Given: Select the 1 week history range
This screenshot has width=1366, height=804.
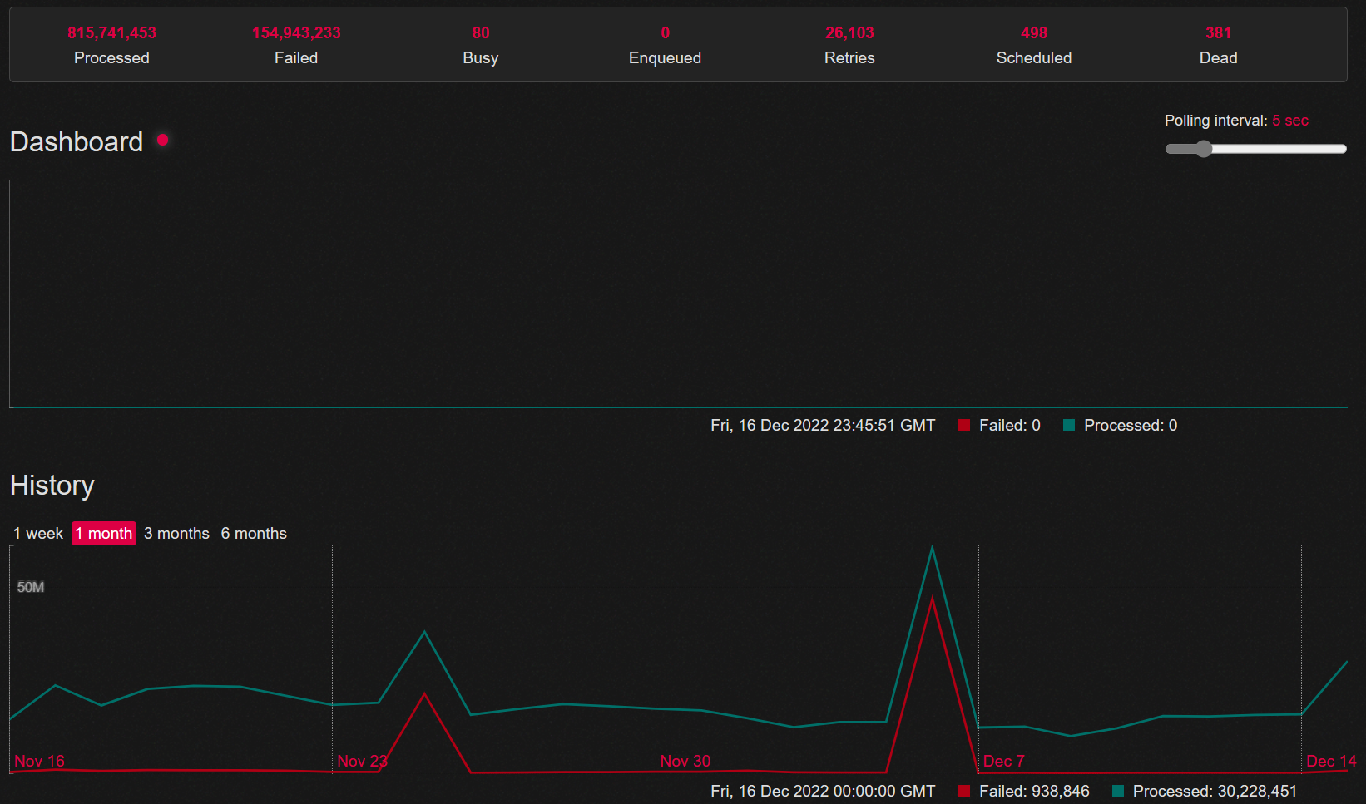Looking at the screenshot, I should [38, 534].
